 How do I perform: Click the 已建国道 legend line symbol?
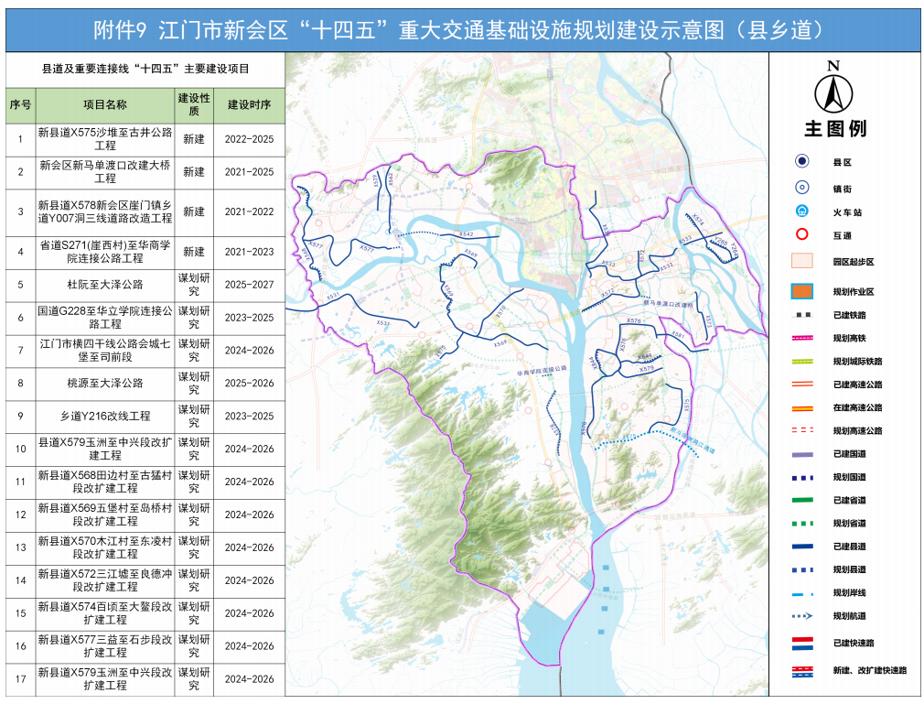(802, 454)
